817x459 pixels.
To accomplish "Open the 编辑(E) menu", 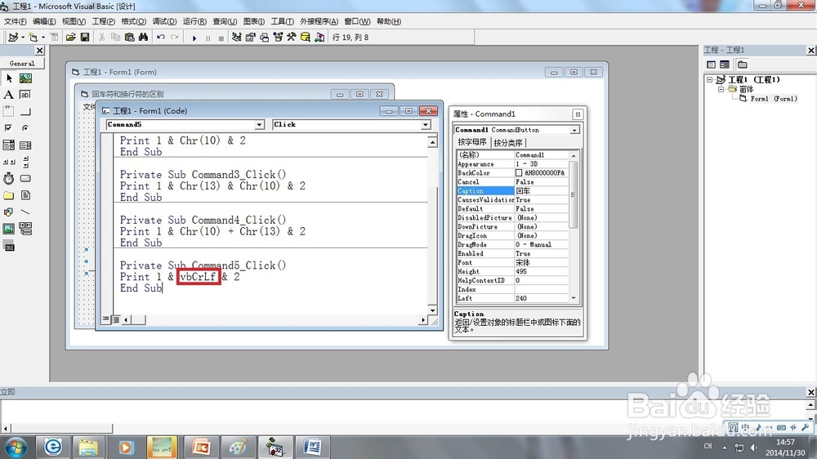I will 44,21.
